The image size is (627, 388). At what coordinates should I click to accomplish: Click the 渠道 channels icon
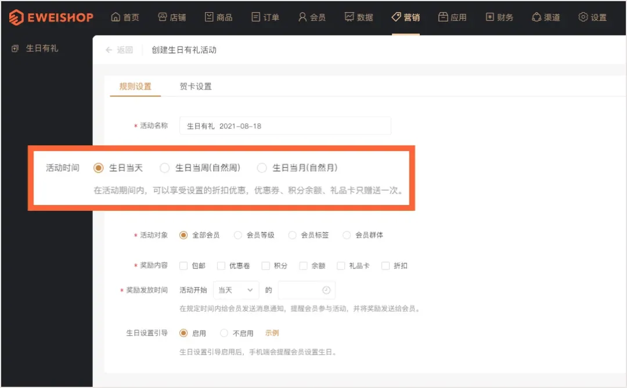click(537, 17)
